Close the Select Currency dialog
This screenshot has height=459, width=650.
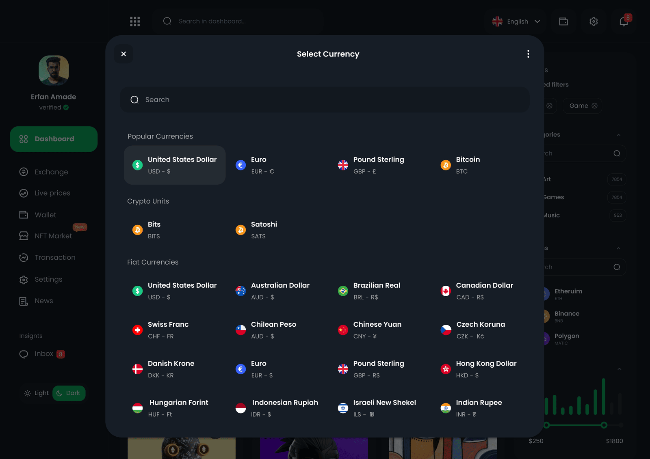[x=123, y=54]
